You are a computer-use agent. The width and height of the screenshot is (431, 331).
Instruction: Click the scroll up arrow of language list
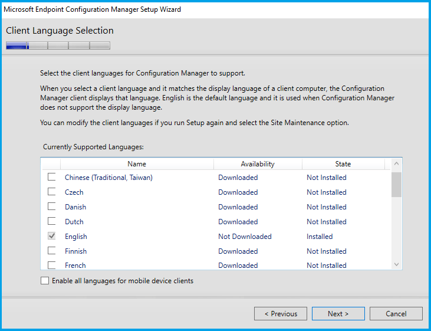[x=396, y=164]
